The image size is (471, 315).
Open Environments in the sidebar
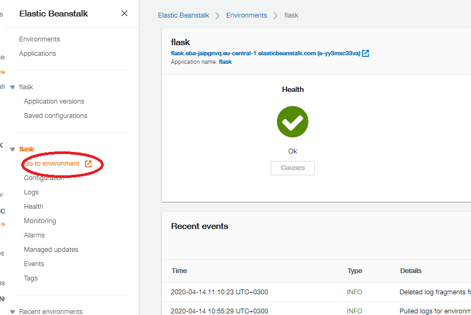[39, 39]
